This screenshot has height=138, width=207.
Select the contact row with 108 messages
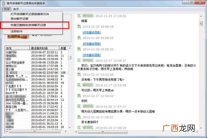(37, 73)
